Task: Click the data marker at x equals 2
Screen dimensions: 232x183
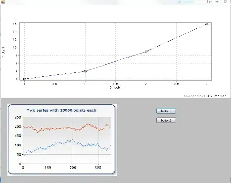Action: coord(146,52)
